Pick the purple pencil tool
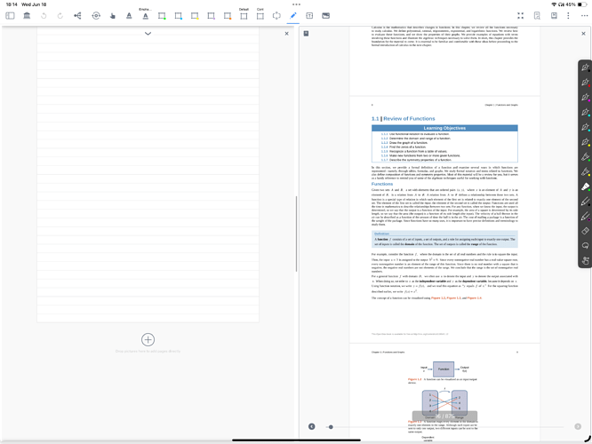The height and width of the screenshot is (444, 592). tap(585, 216)
